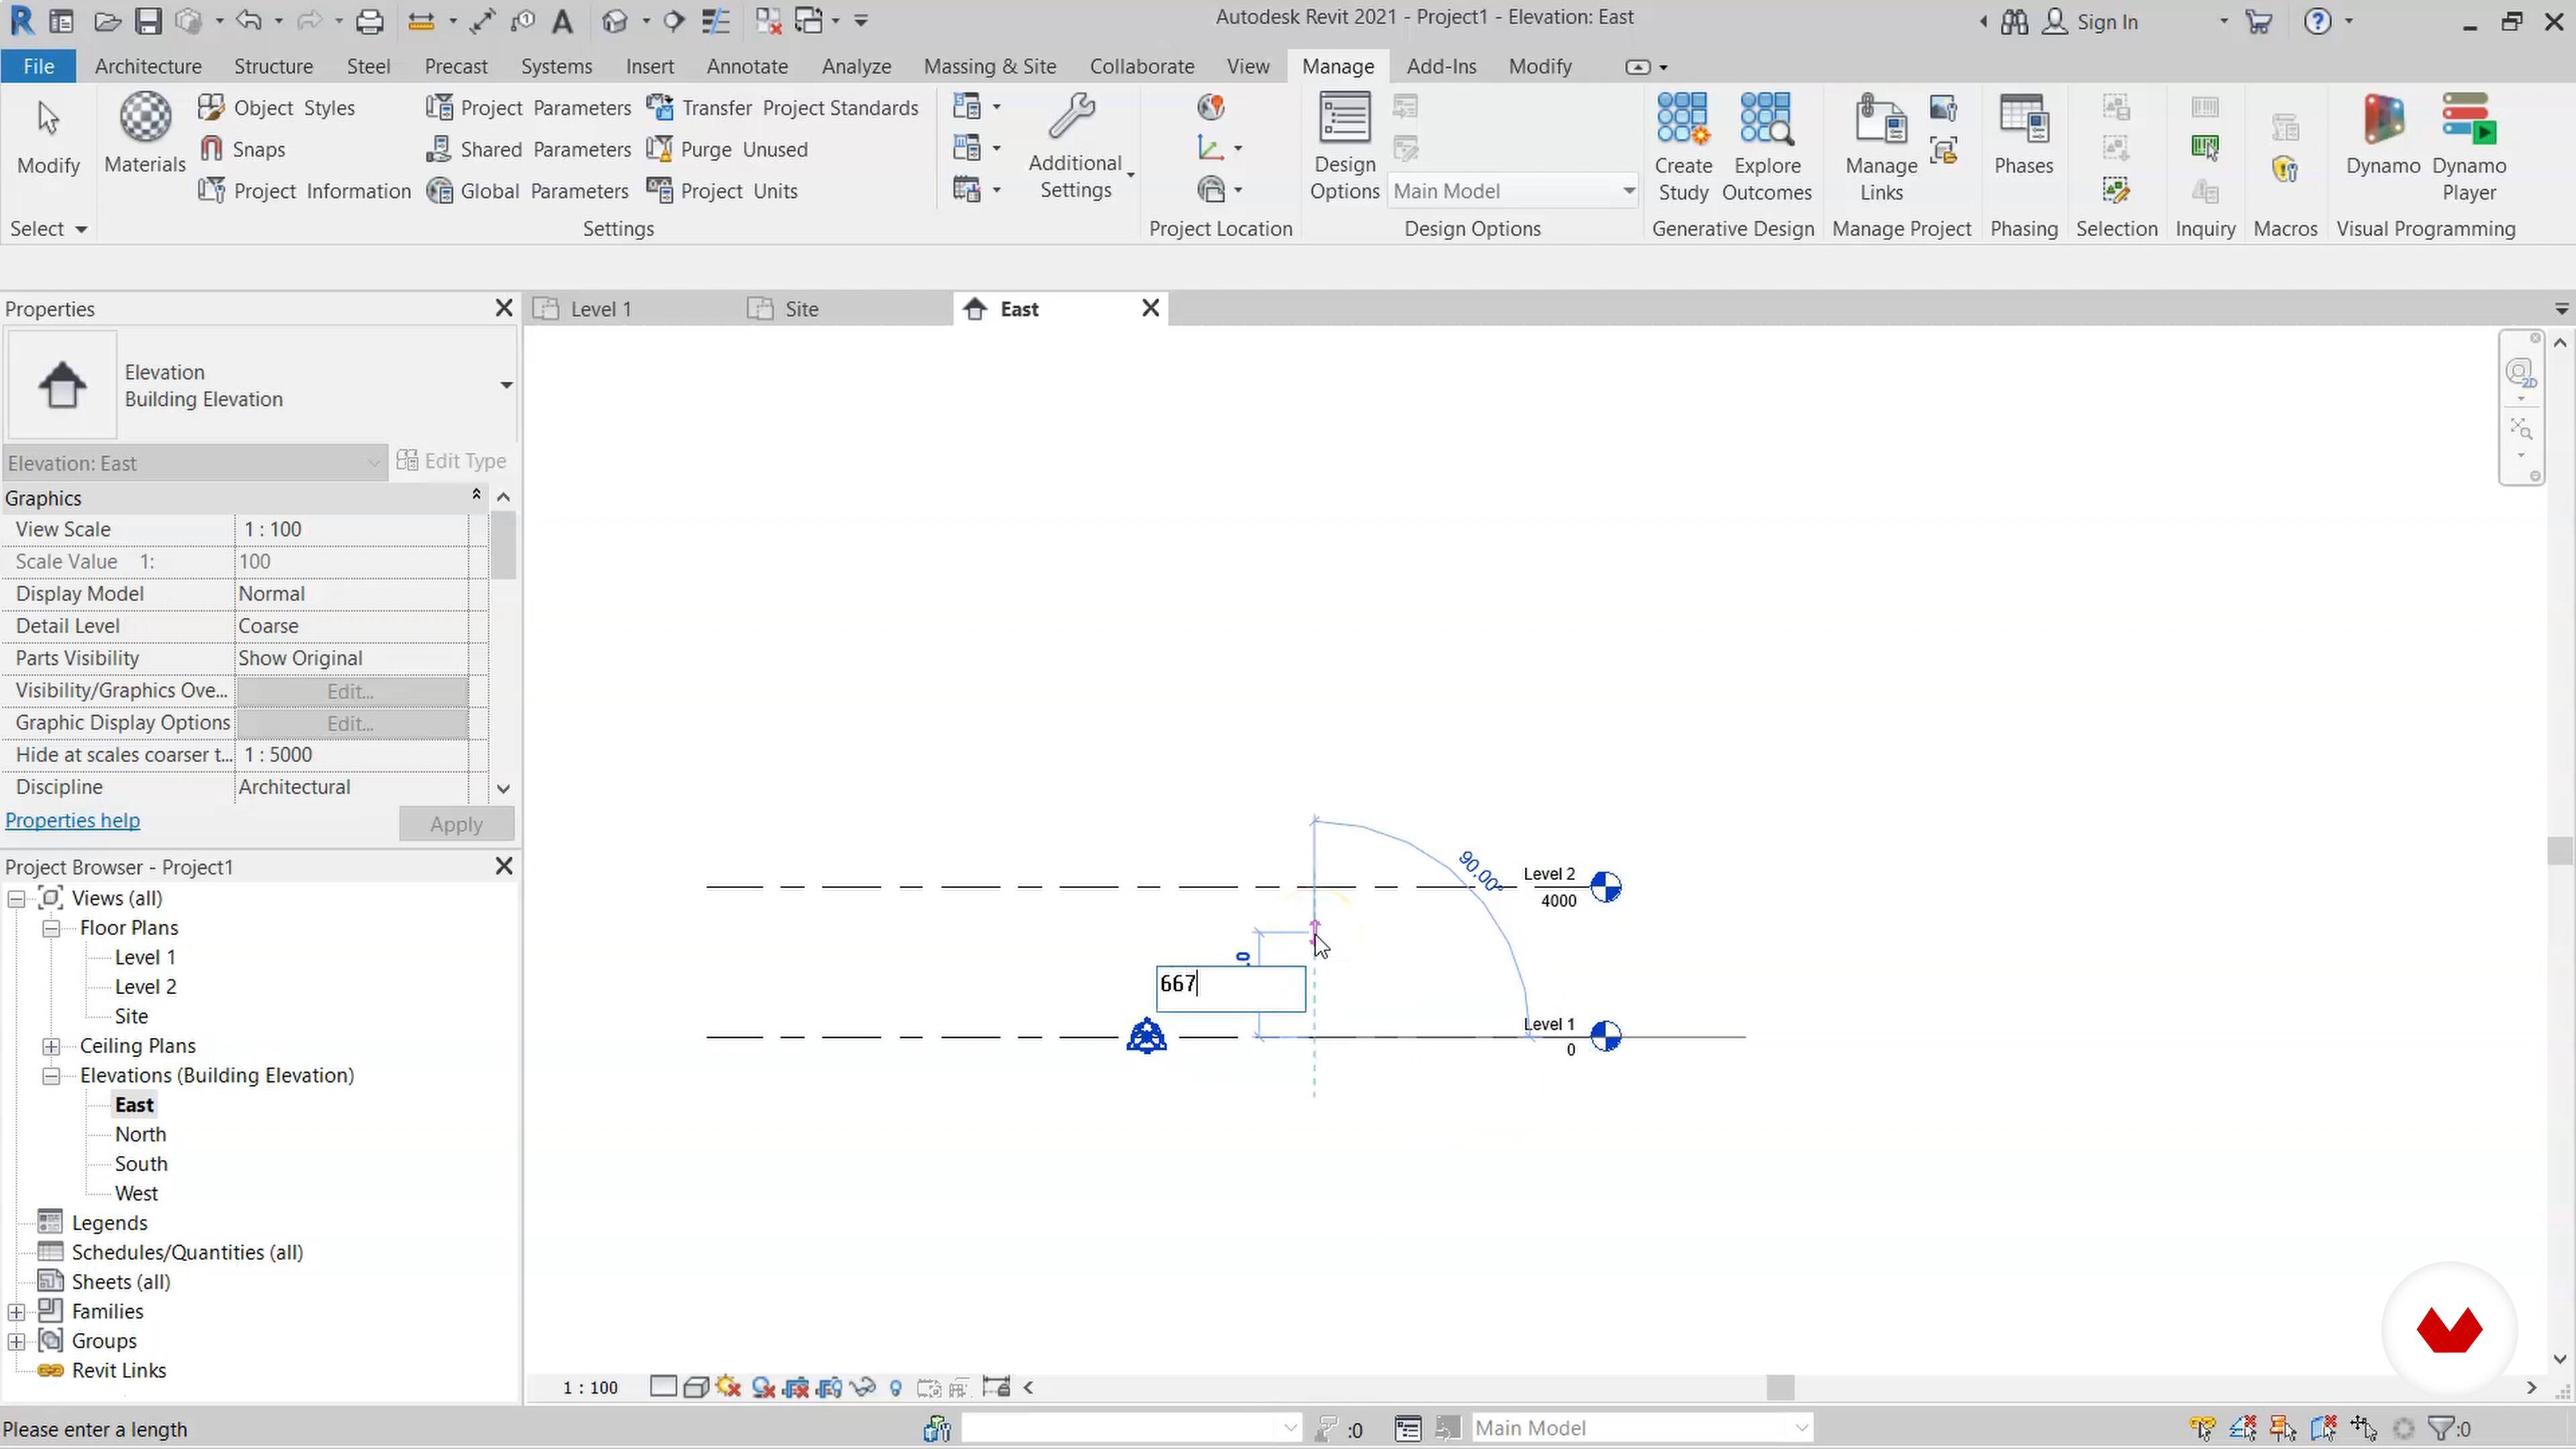
Task: Open Global Parameters
Action: [x=527, y=191]
